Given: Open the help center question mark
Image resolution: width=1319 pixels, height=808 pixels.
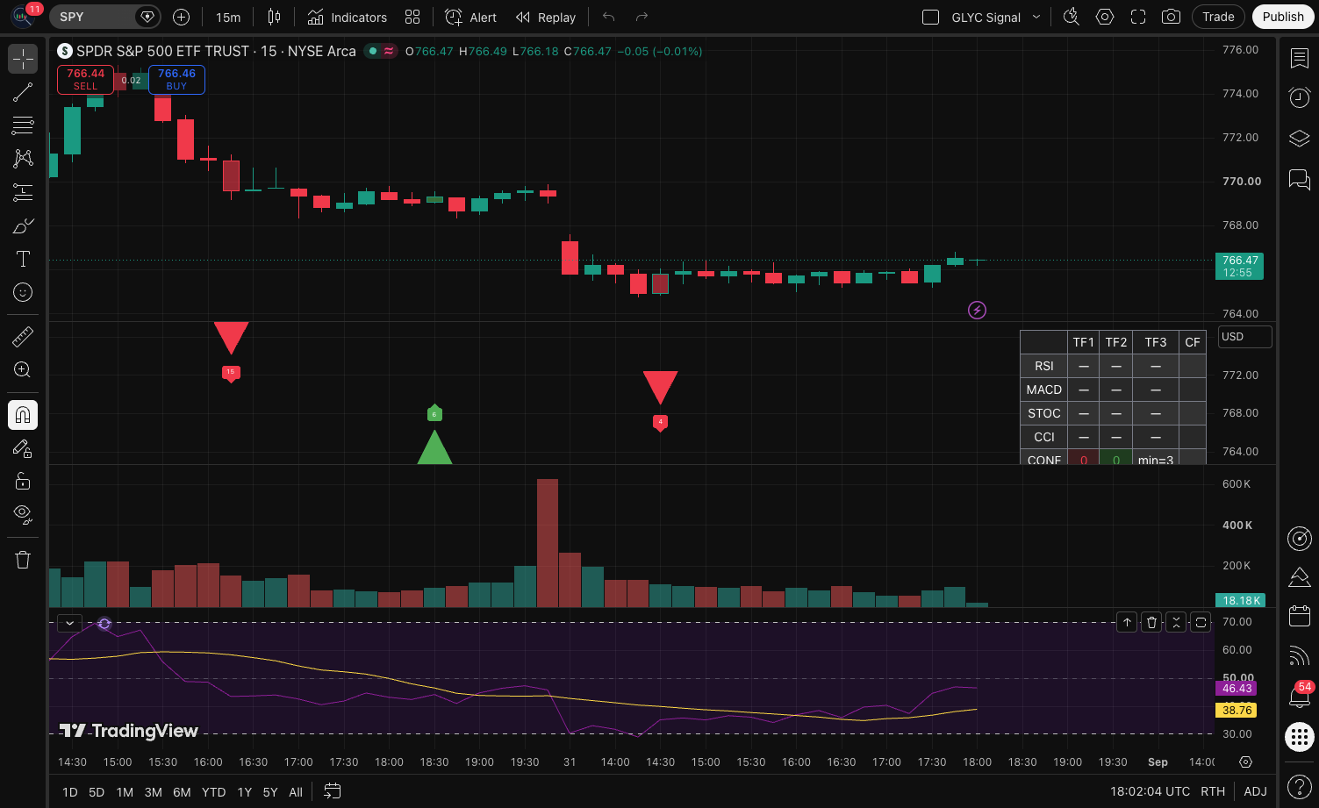Looking at the screenshot, I should pyautogui.click(x=1299, y=786).
